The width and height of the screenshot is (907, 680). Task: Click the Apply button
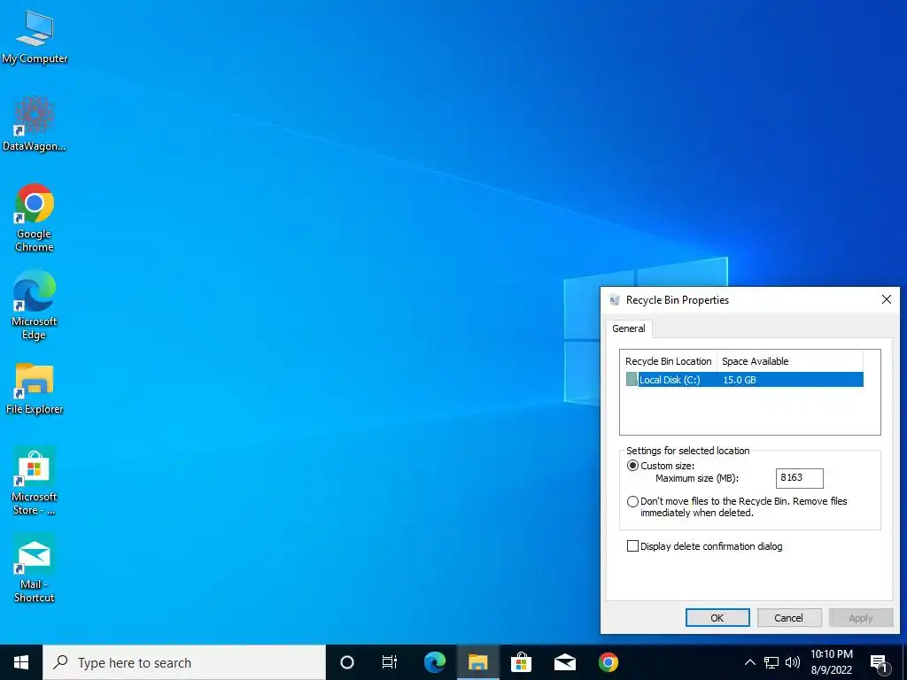[861, 617]
